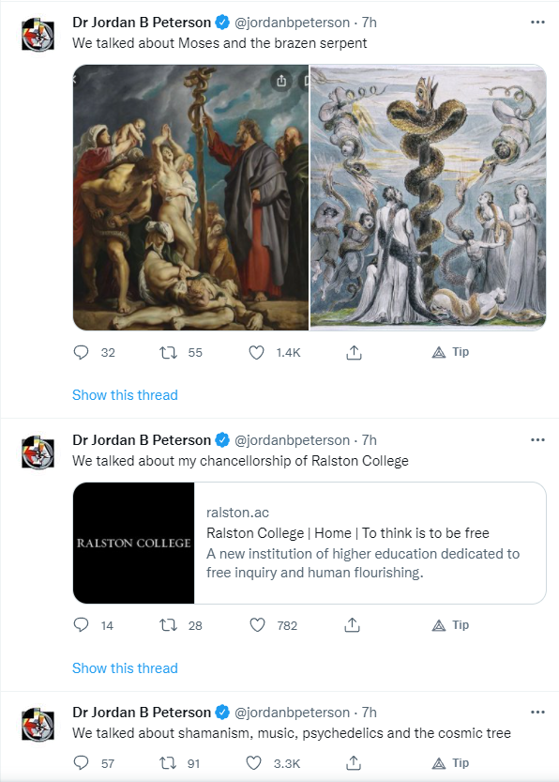Open more options for the Ralston College tweet

[x=537, y=440]
